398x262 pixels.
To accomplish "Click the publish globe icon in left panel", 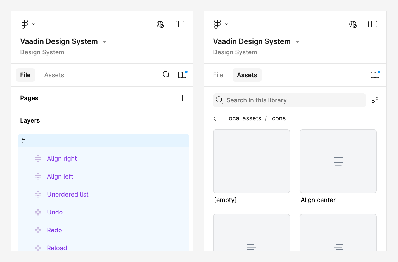I will 160,24.
